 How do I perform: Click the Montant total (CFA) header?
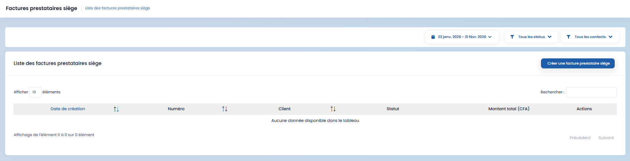509,109
